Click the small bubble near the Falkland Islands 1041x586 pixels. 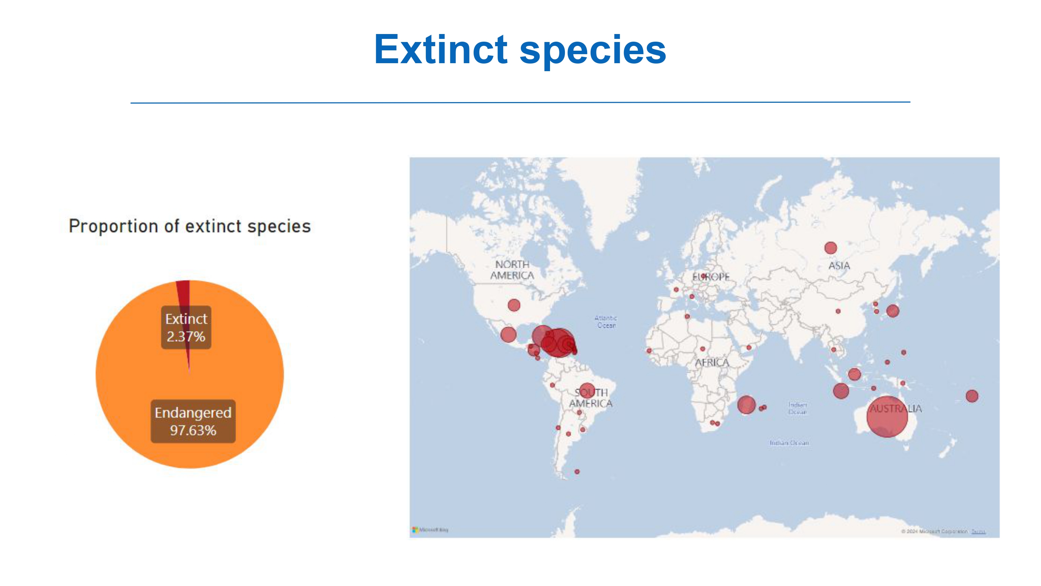pos(577,471)
